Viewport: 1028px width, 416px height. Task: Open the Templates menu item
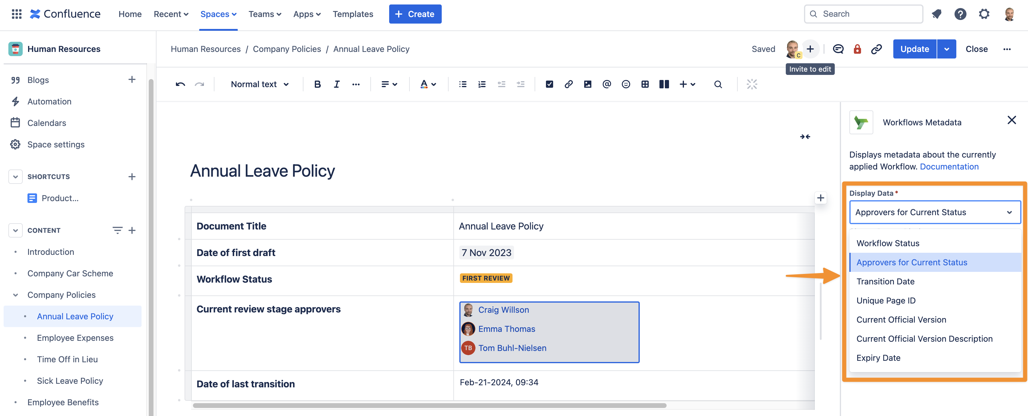point(353,14)
